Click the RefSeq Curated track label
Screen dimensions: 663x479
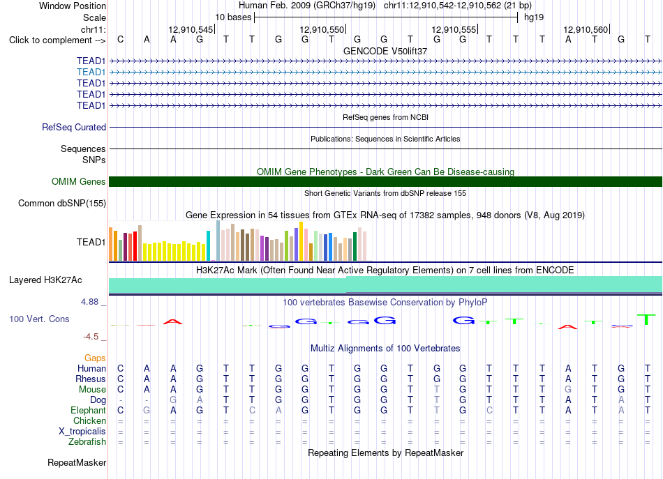pos(73,127)
